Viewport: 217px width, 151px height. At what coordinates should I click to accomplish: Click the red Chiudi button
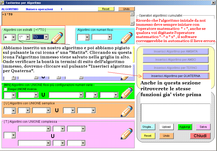click(x=200, y=136)
